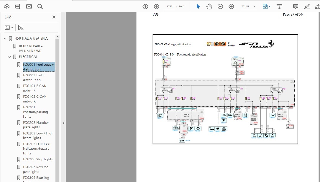Select the FD0001 Fuel supply distribution bookmark
The image size is (320, 182).
point(39,67)
